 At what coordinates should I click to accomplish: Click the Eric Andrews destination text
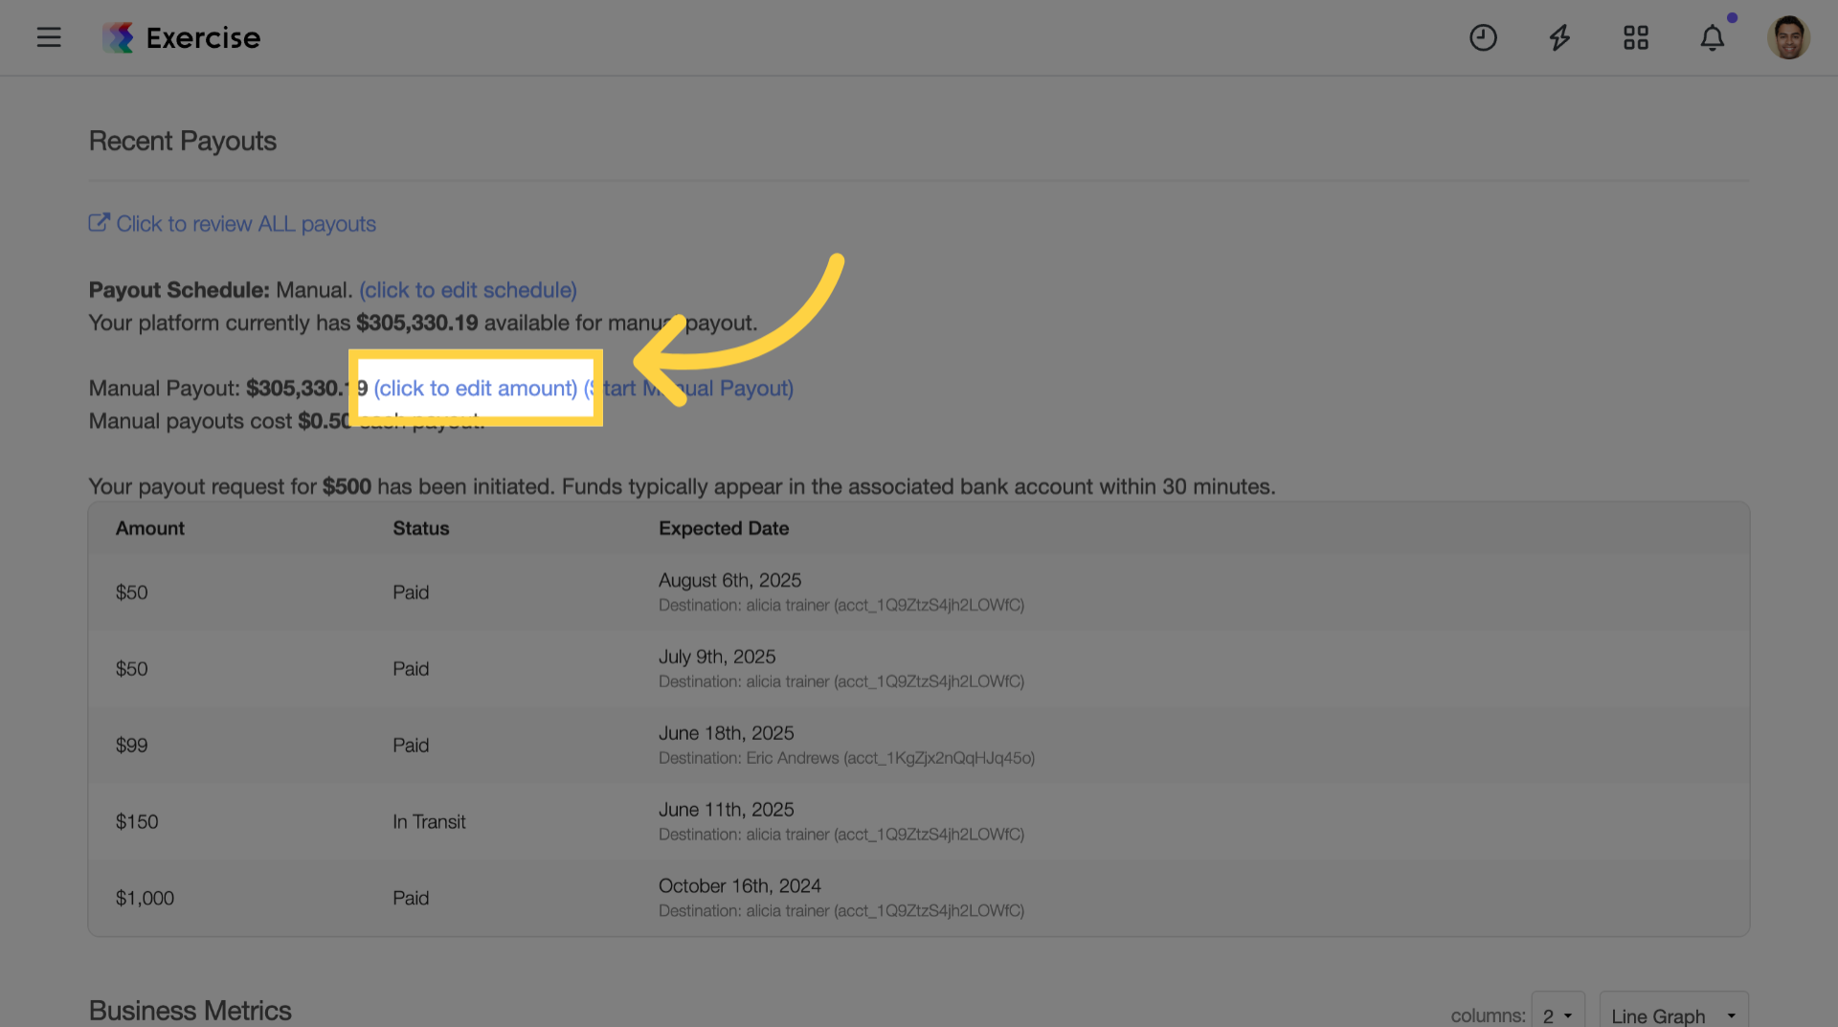point(846,758)
